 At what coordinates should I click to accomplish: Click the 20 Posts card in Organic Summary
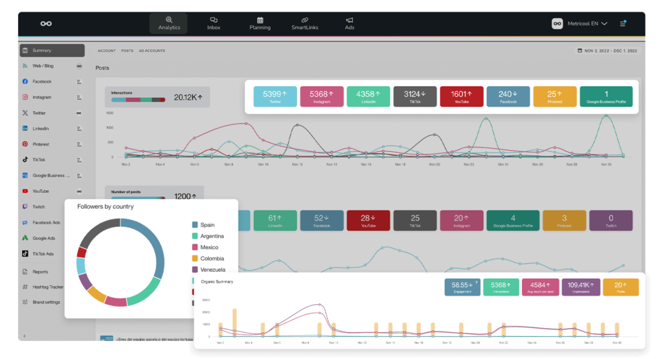pos(621,287)
